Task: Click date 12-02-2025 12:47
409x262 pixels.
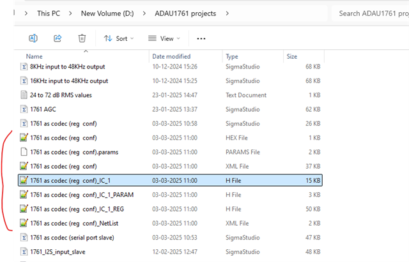Action: [174, 252]
